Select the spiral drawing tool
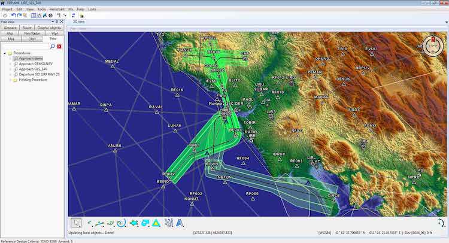 (122, 223)
